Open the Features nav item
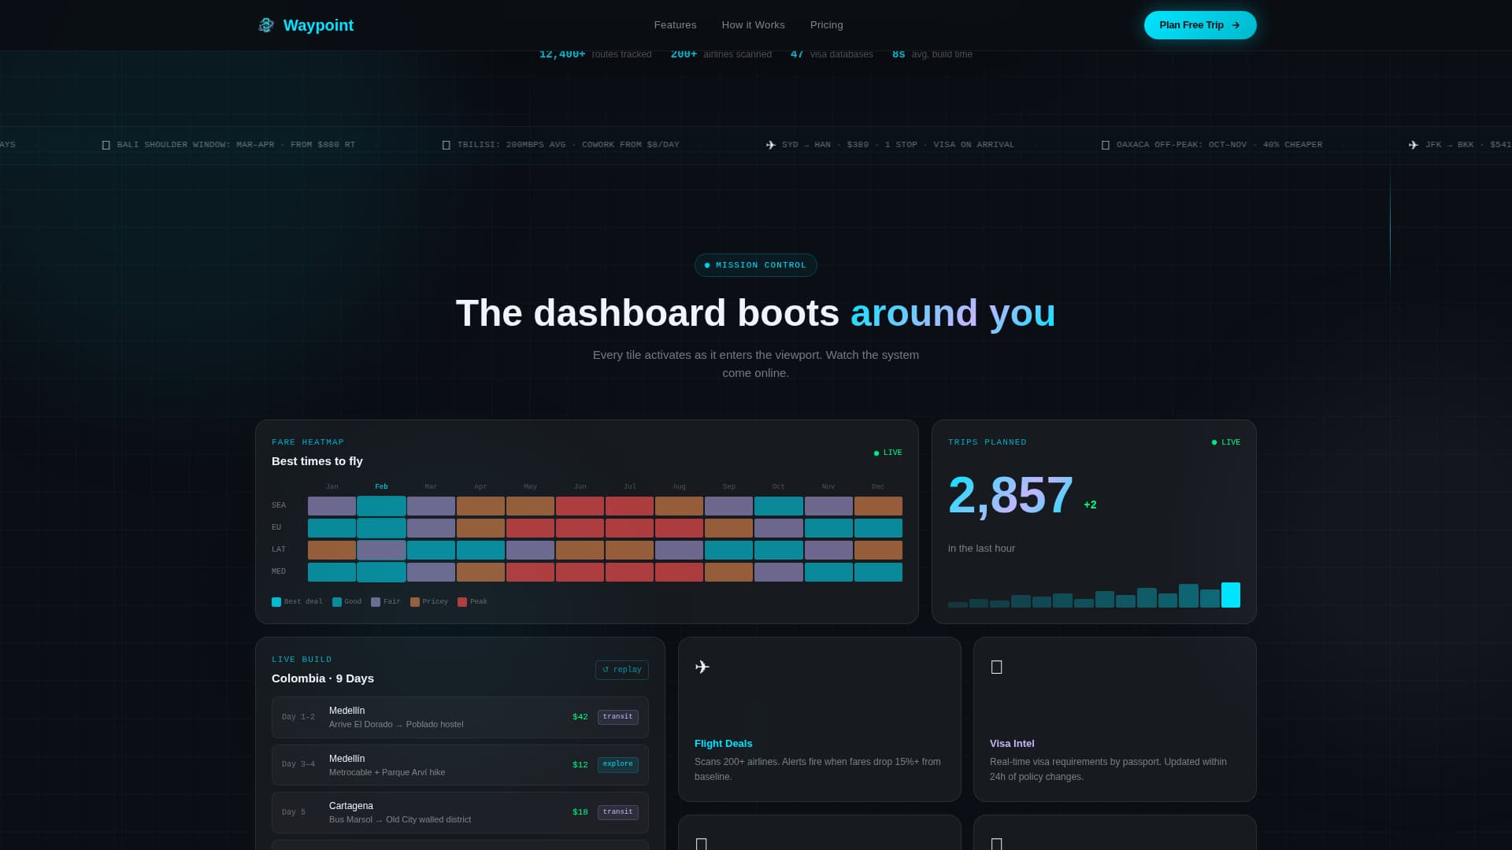This screenshot has width=1512, height=850. pyautogui.click(x=675, y=25)
